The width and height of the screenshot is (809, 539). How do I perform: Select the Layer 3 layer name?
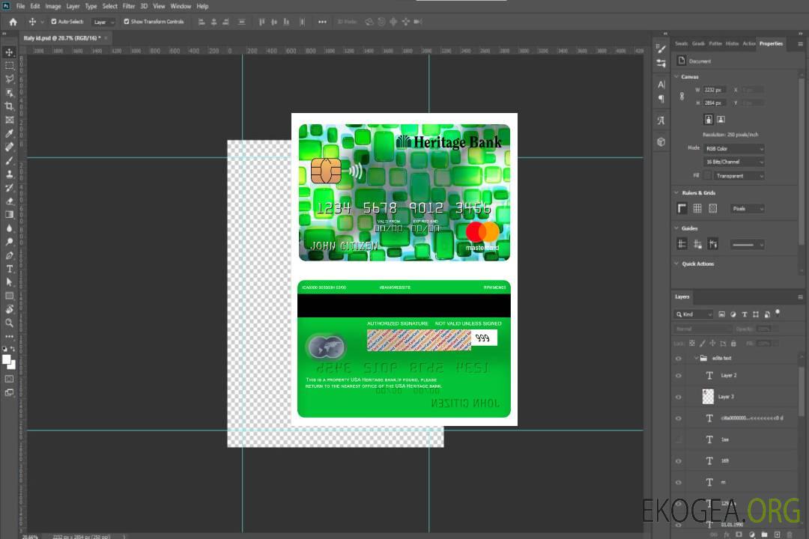tap(727, 397)
